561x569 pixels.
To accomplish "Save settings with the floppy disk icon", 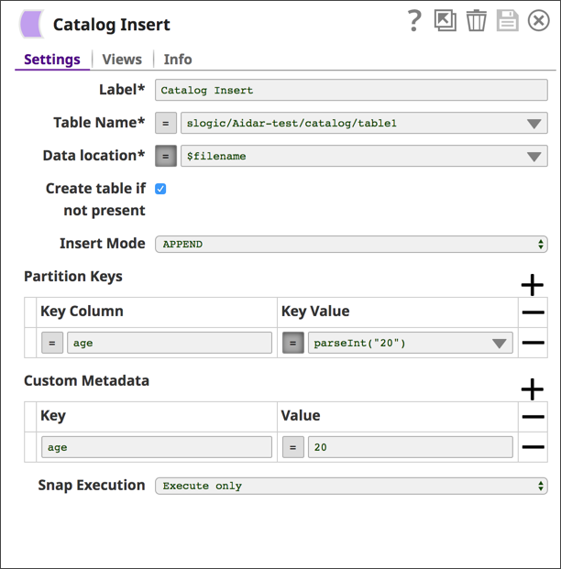I will click(507, 21).
